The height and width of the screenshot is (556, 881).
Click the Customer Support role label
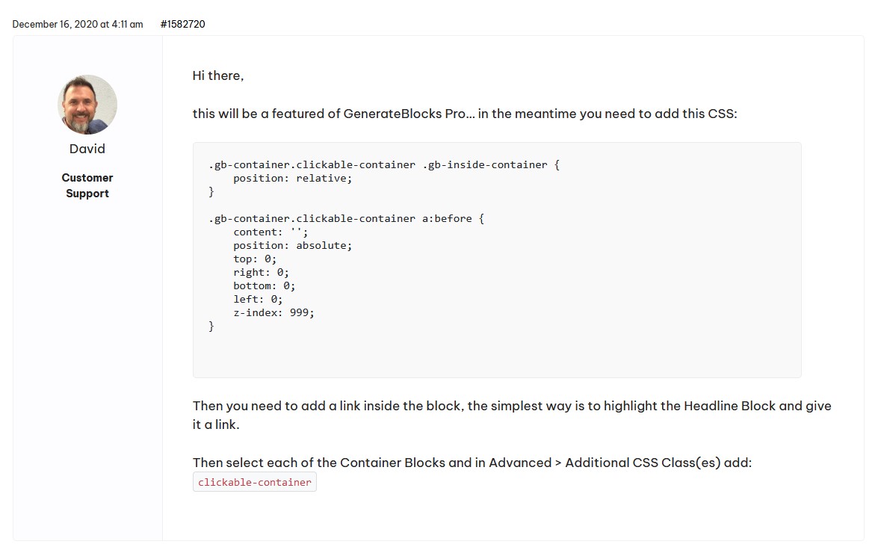[x=87, y=185]
